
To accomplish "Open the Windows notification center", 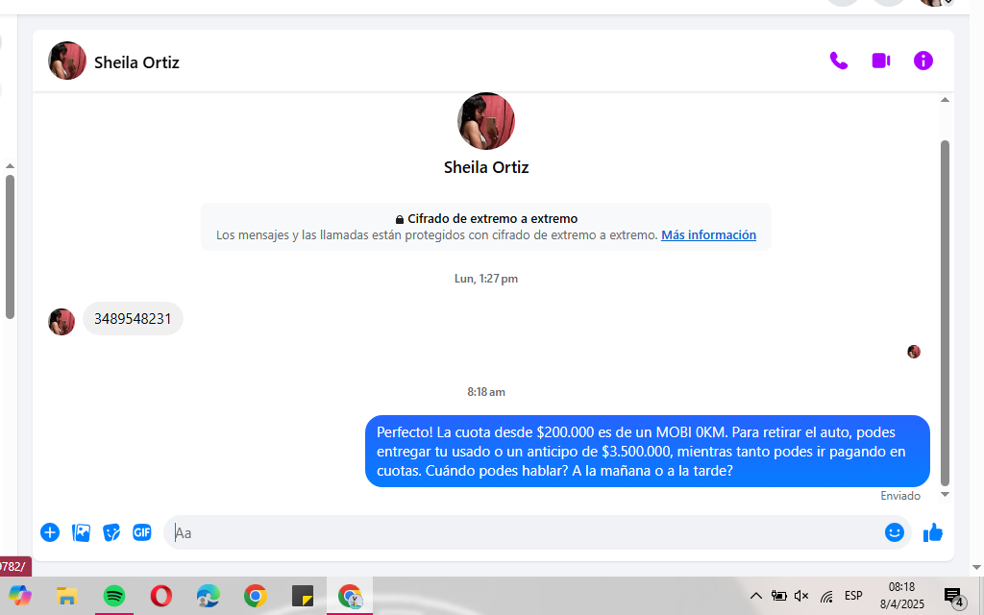I will 952,596.
